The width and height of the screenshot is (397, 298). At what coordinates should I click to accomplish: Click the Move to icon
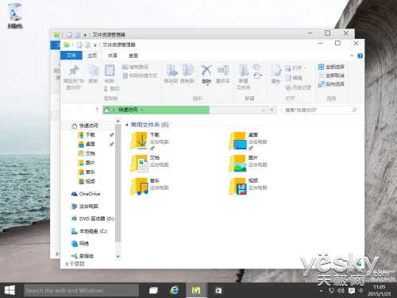(172, 70)
